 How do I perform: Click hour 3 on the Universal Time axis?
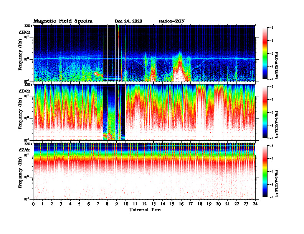61,204
